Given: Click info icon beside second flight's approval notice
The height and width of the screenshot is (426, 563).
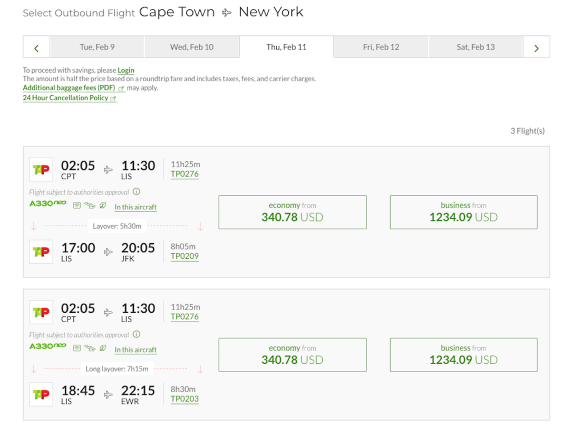Looking at the screenshot, I should (137, 334).
